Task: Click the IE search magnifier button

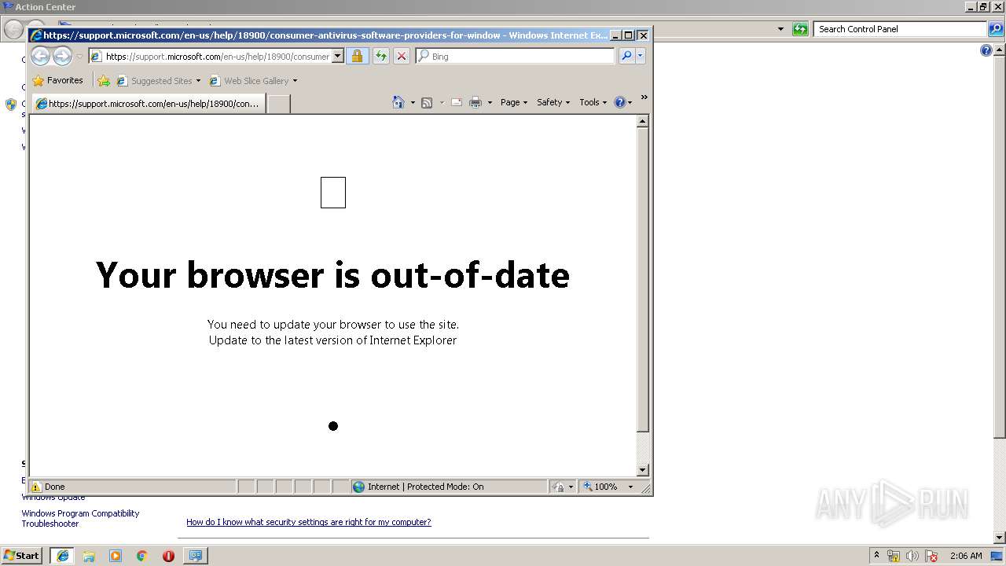Action: pyautogui.click(x=626, y=56)
